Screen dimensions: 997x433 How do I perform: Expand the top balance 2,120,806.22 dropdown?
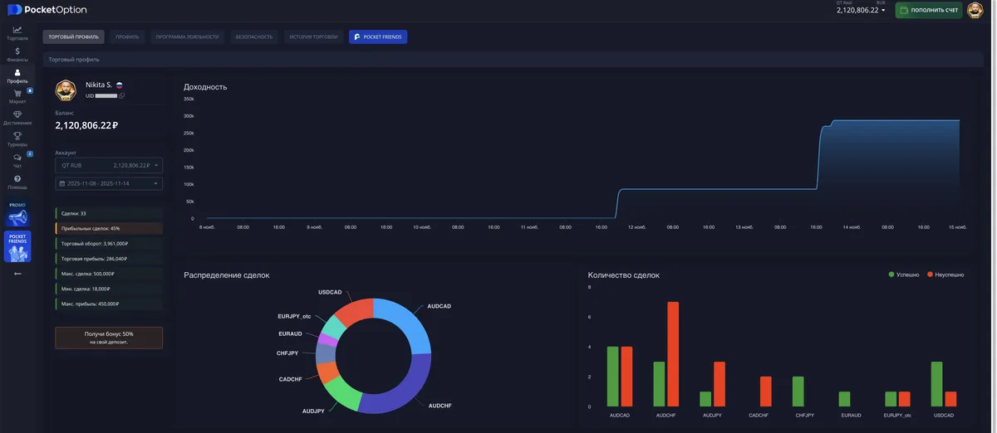click(861, 10)
